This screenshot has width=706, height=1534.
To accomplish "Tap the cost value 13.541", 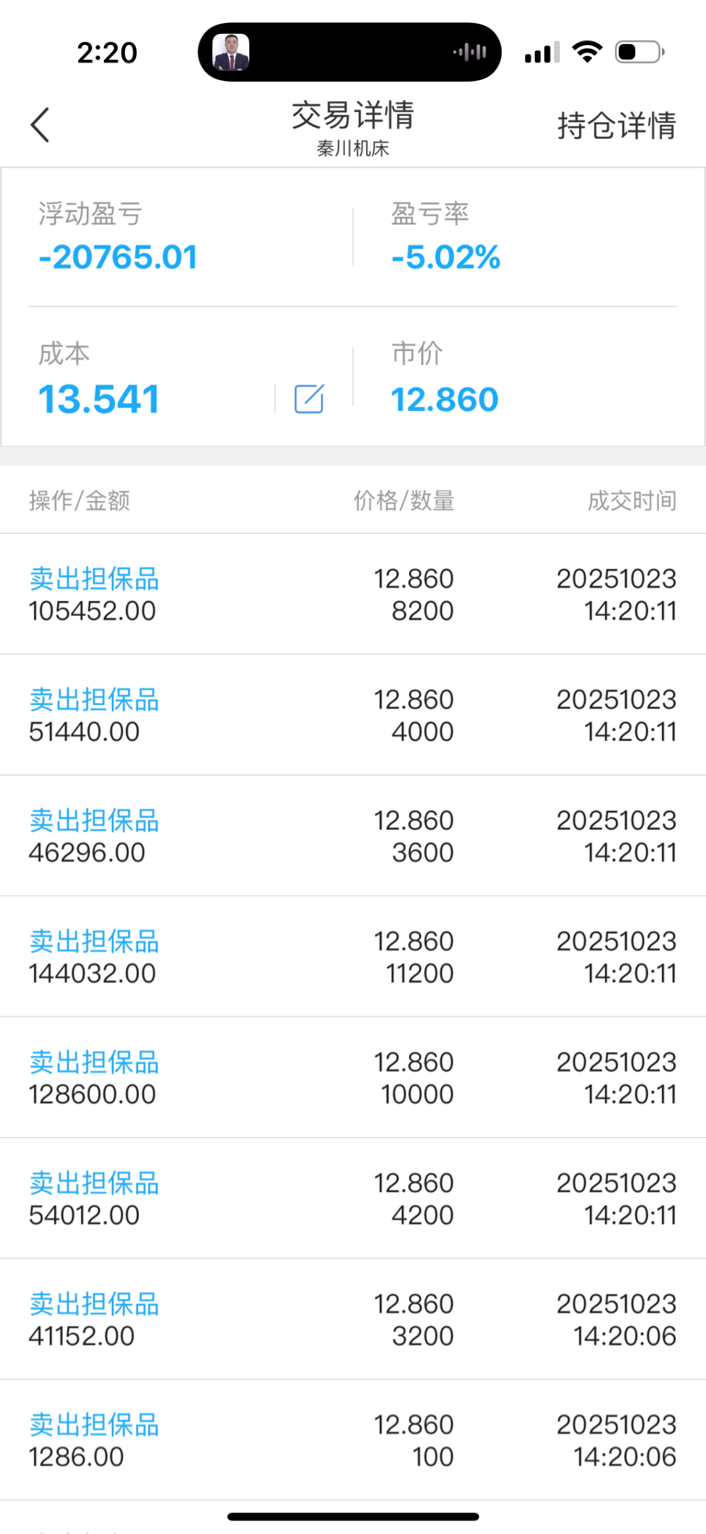I will [x=99, y=400].
